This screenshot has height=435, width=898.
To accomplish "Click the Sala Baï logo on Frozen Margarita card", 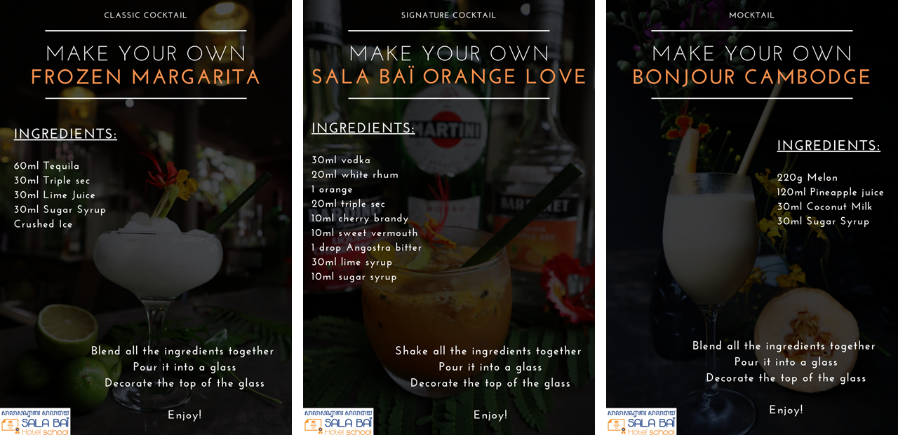I will point(35,422).
